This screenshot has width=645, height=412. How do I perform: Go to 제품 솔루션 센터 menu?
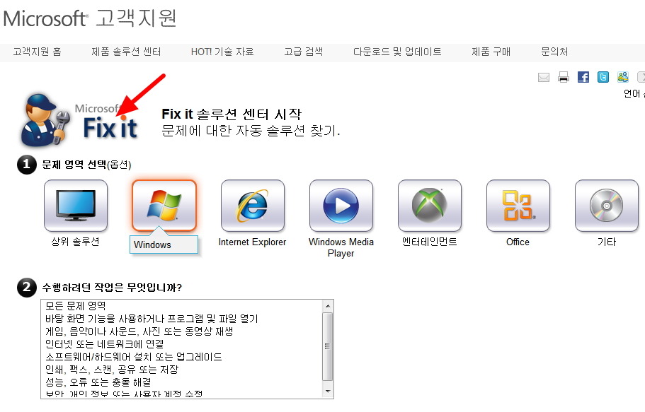(x=126, y=52)
